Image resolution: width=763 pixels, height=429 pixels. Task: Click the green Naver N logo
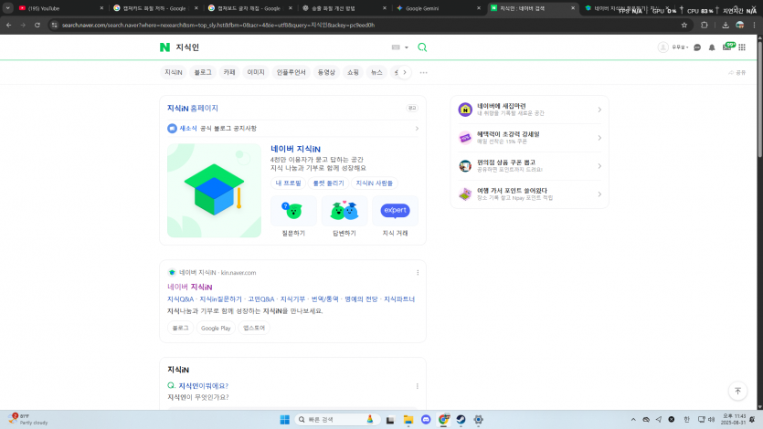tap(165, 47)
